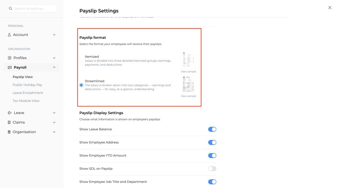This screenshot has width=339, height=188.
Task: Collapse the Payroll section chevron
Action: (54, 68)
